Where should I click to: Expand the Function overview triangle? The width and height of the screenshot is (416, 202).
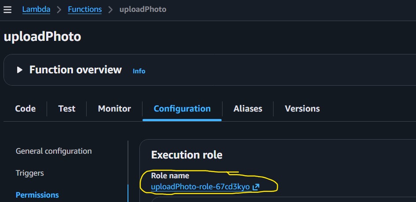tap(19, 70)
